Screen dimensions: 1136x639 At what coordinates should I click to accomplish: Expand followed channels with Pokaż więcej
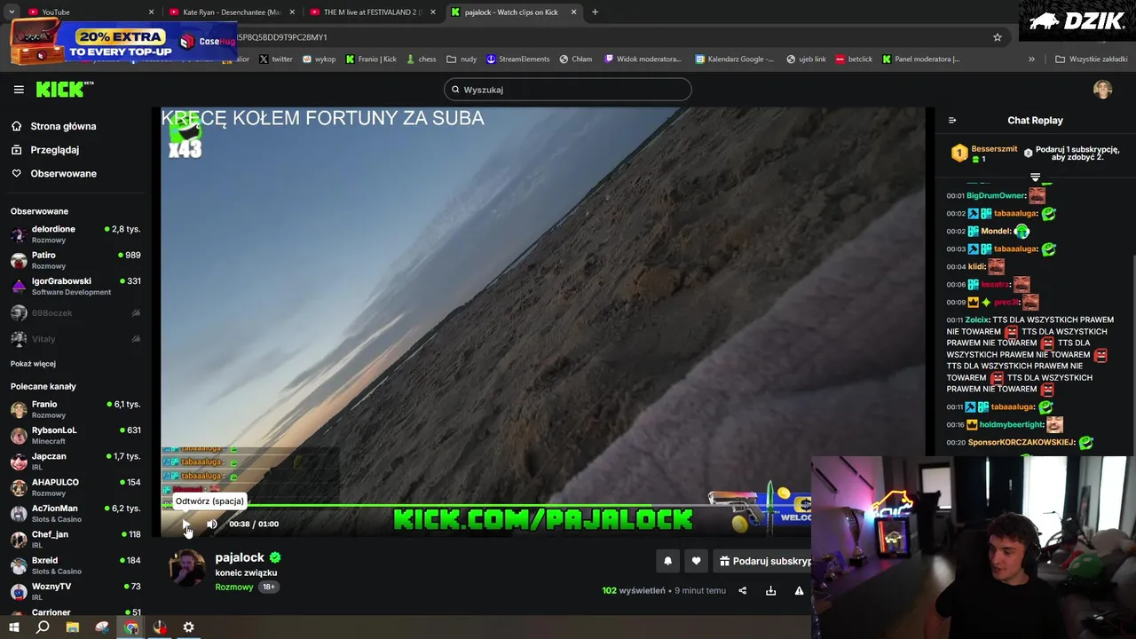33,364
